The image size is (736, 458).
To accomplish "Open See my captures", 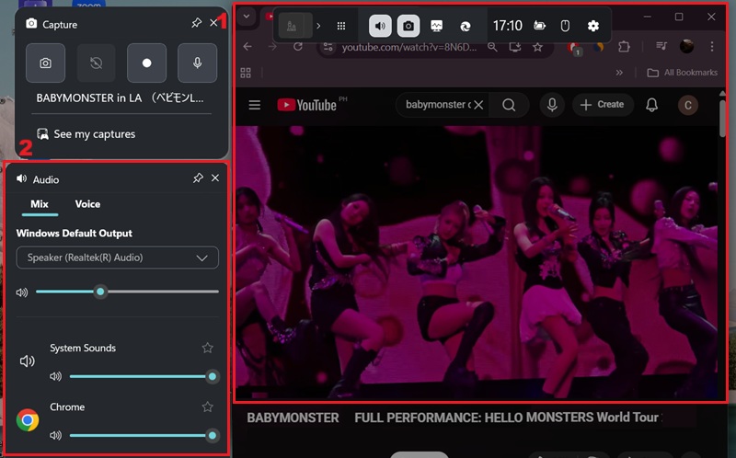I will tap(86, 134).
